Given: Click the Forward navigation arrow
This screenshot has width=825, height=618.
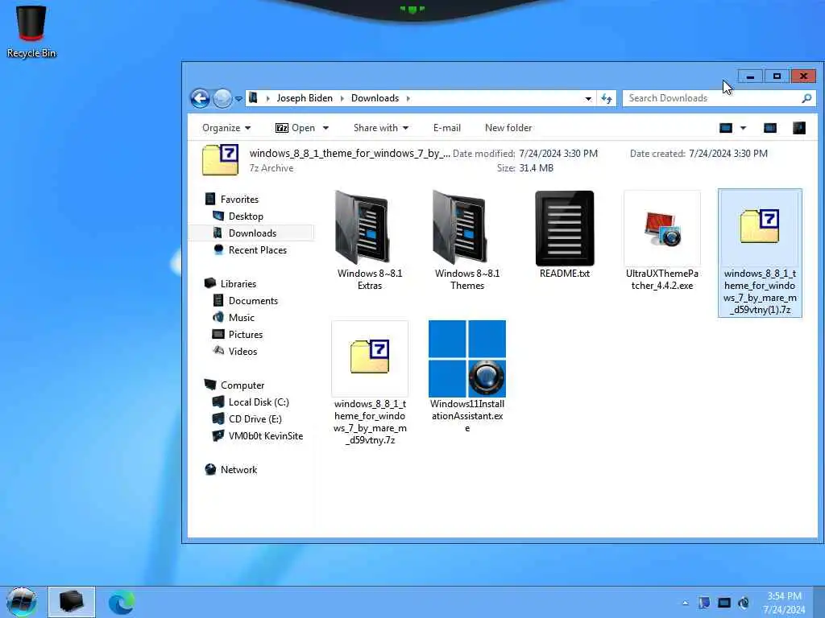Looking at the screenshot, I should [222, 98].
